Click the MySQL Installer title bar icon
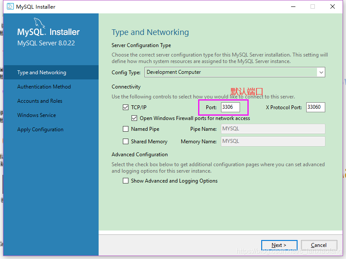The width and height of the screenshot is (346, 259). 10,6
